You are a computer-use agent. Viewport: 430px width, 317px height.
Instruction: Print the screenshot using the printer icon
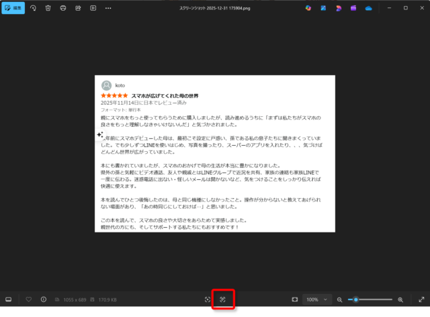(x=62, y=8)
